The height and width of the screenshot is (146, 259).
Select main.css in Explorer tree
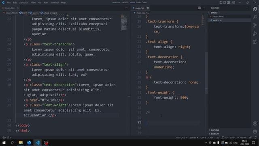[229, 20]
